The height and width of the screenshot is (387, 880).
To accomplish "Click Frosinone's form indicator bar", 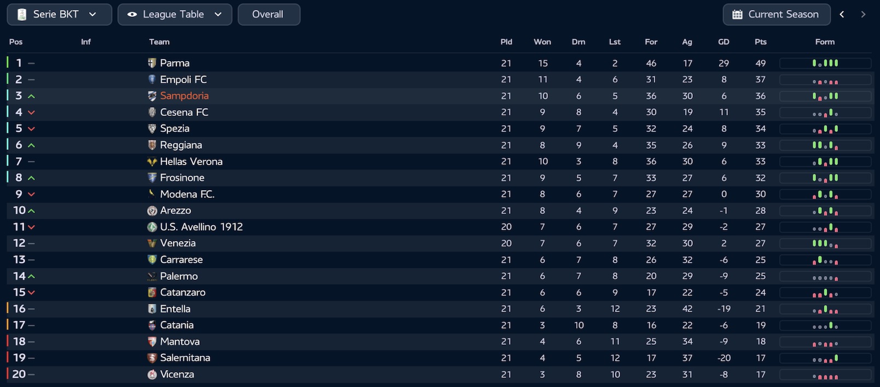I will click(x=825, y=178).
